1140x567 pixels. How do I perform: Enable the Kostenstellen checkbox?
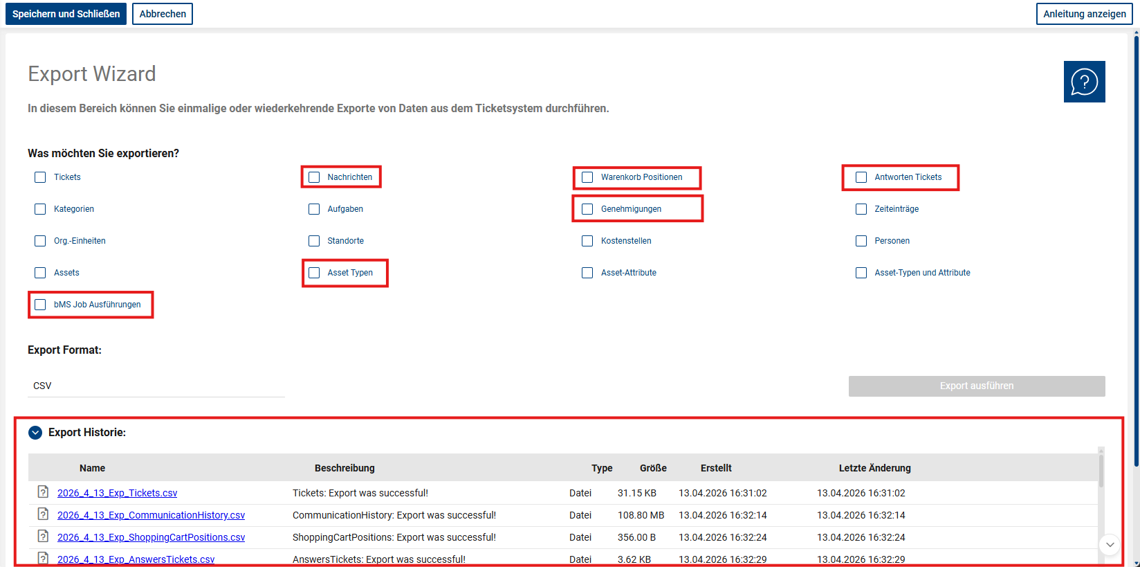click(x=587, y=241)
